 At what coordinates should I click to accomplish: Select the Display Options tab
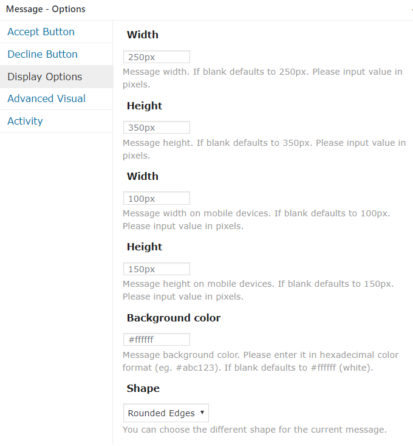coord(45,77)
